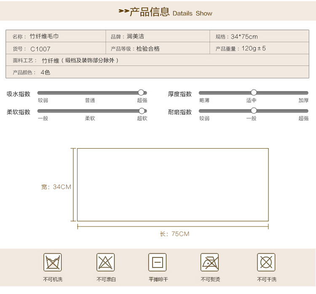Screen dimensions: 316x294
Task: Click the double arrow before 产品信息
Action: click(x=124, y=11)
